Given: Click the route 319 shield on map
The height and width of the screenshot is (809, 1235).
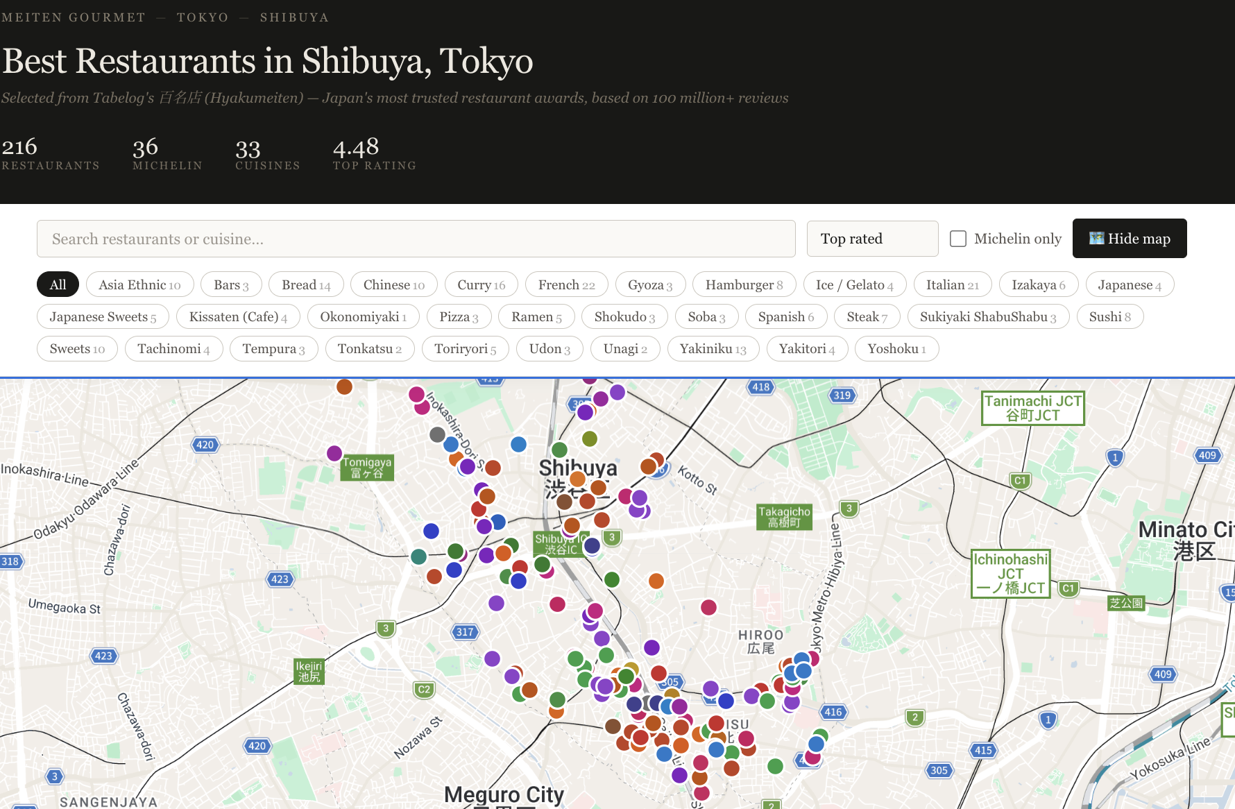Looking at the screenshot, I should click(x=842, y=395).
